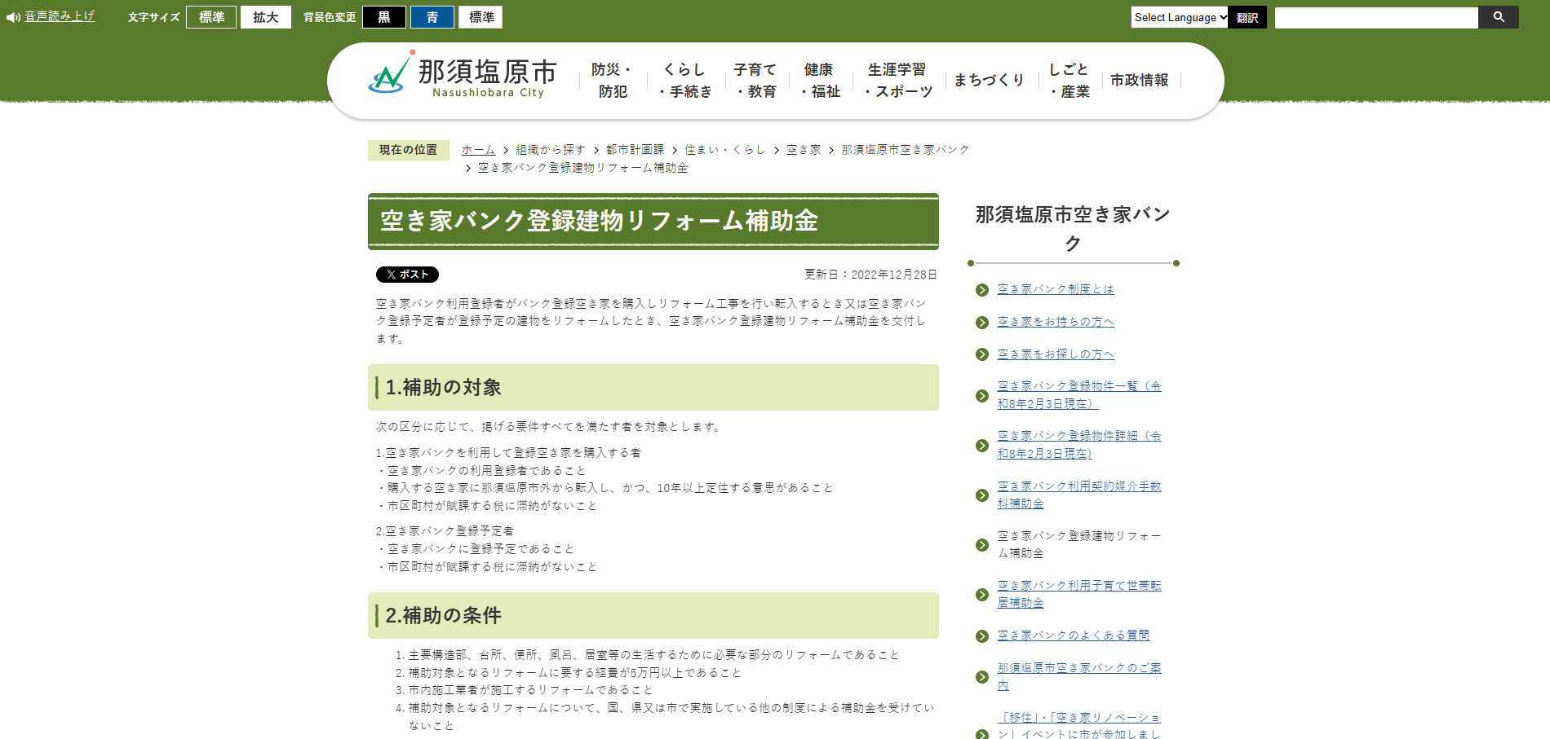Click arrow icon beside 空き家バンク制度とは
The image size is (1550, 739).
click(x=982, y=290)
